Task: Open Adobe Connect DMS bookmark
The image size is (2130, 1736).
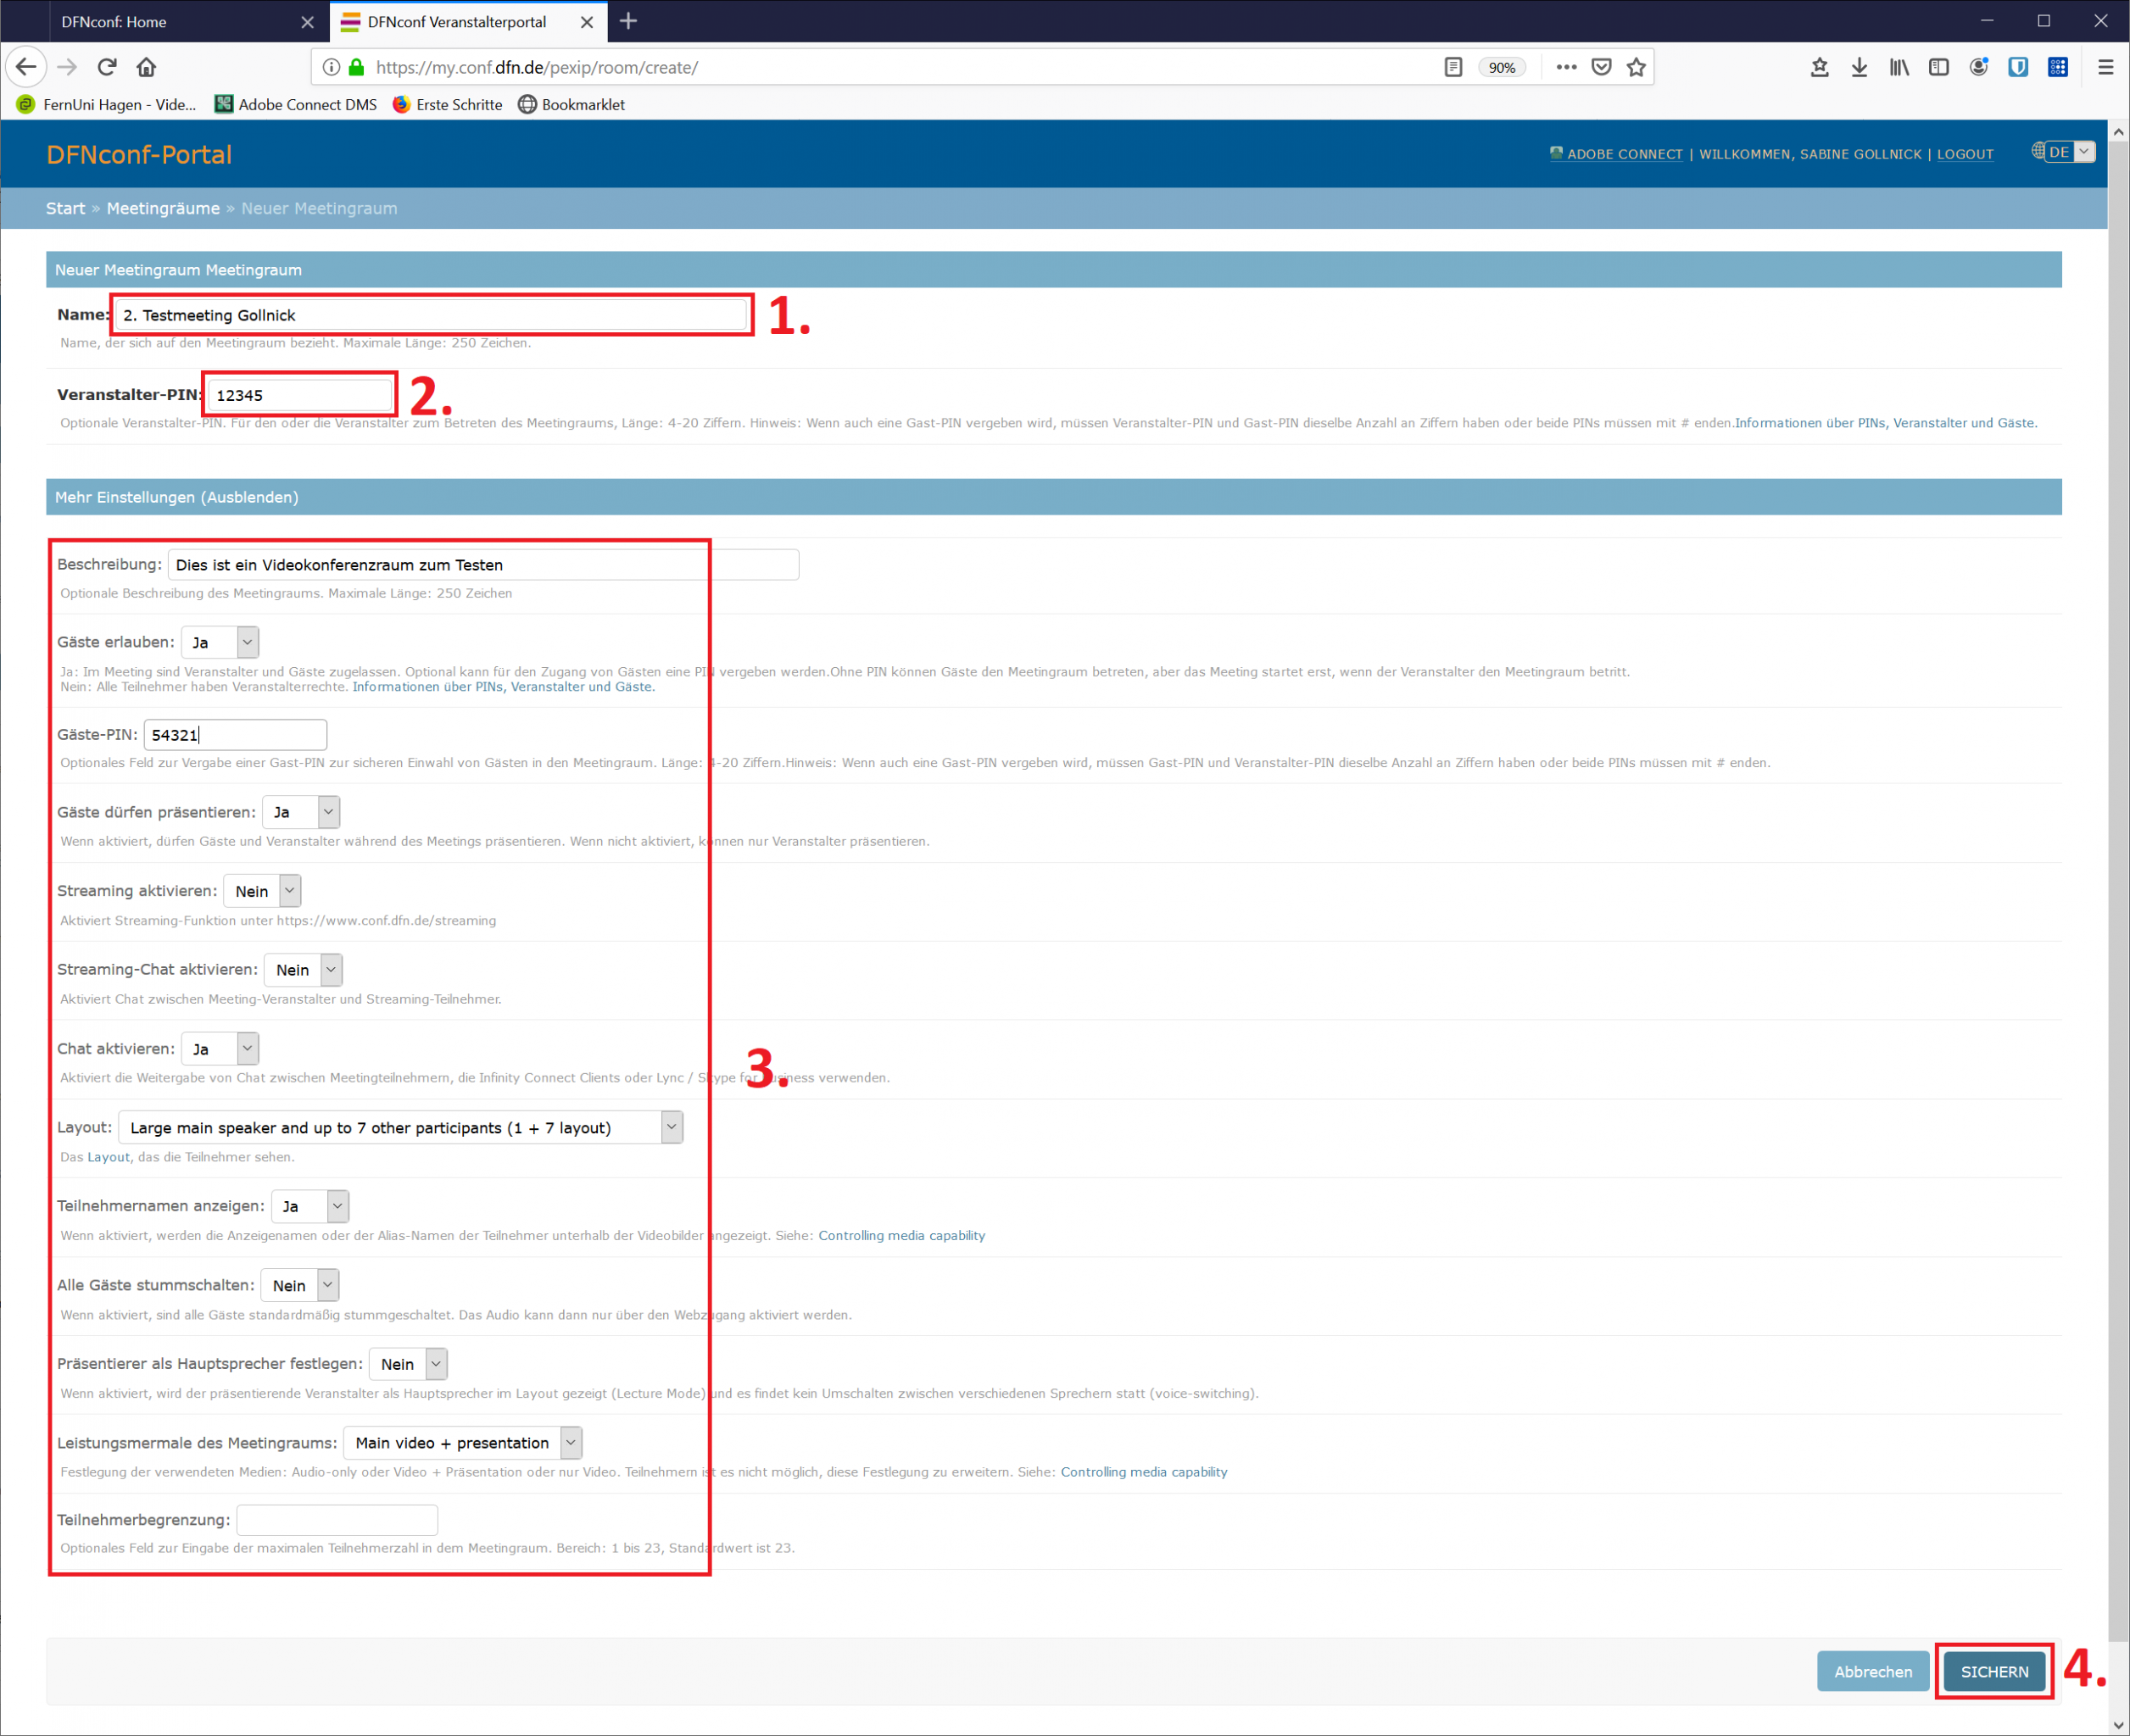Action: click(296, 104)
